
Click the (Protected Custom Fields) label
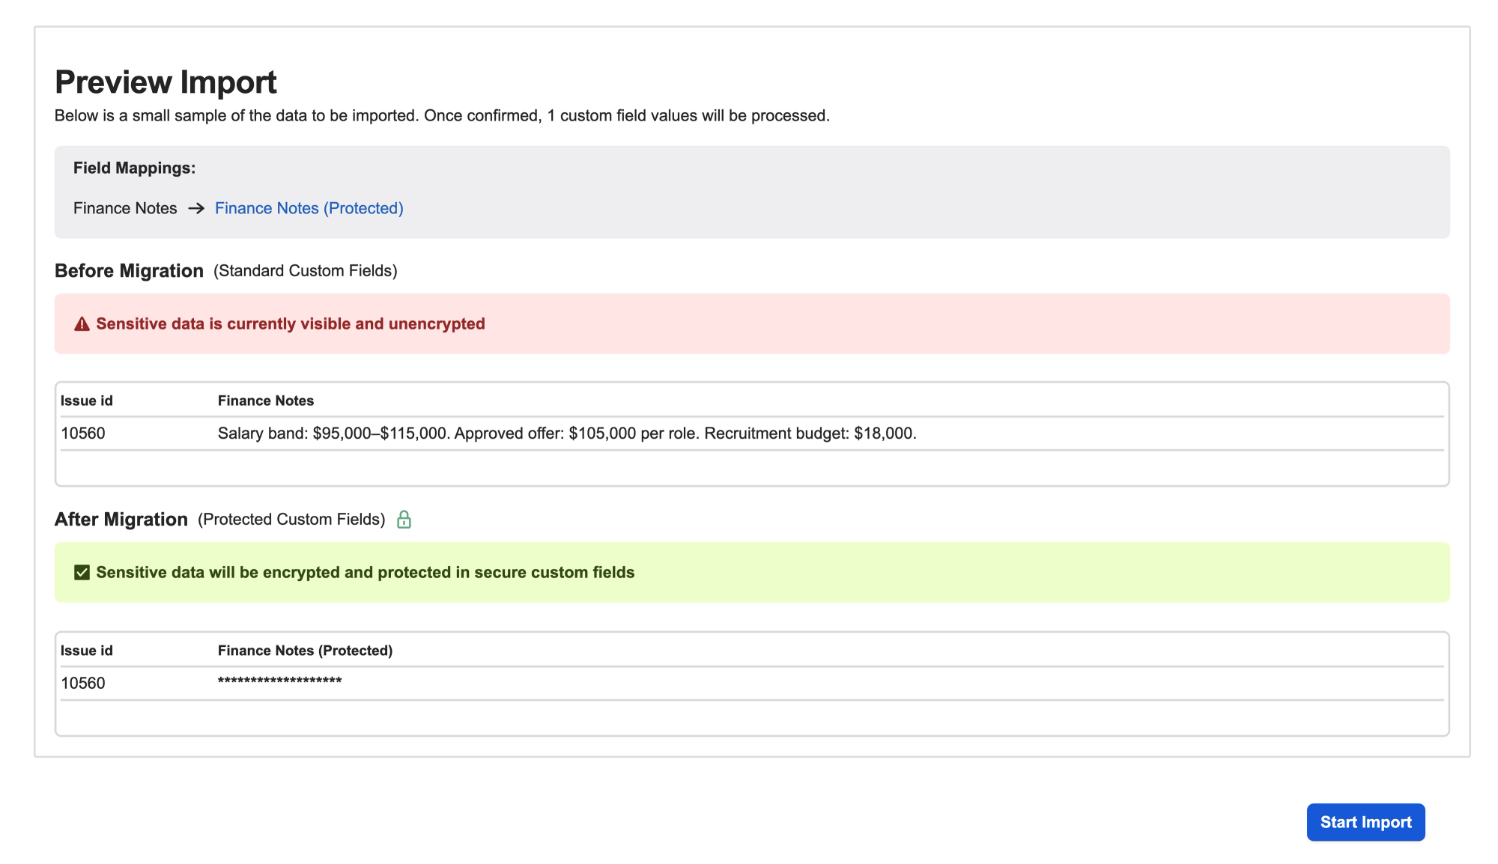click(291, 520)
